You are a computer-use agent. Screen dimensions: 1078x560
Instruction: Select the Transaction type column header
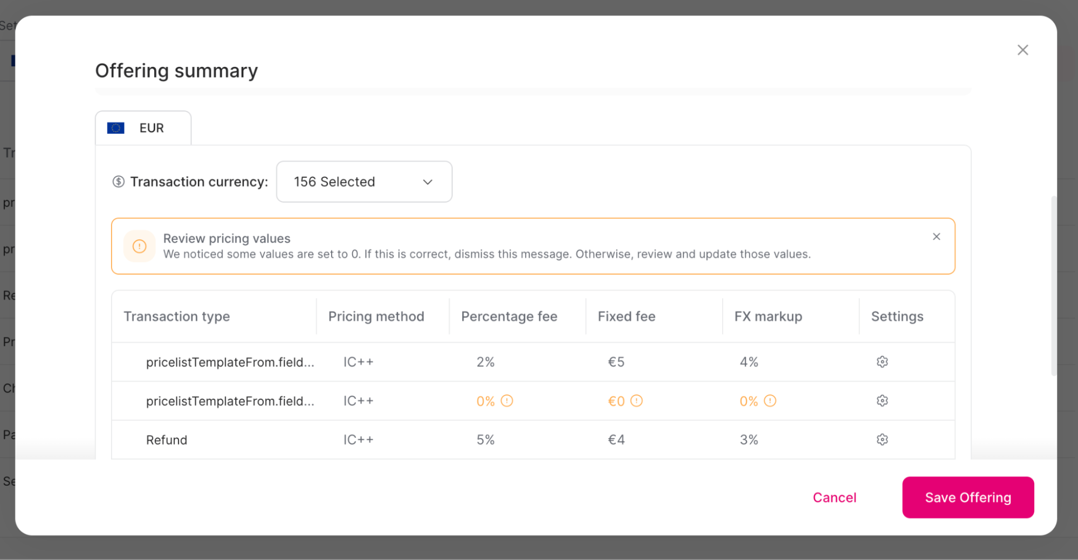(177, 316)
